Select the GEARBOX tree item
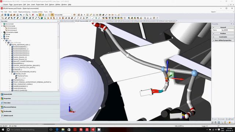Screen dimensions: 235x132 click(x=21, y=87)
